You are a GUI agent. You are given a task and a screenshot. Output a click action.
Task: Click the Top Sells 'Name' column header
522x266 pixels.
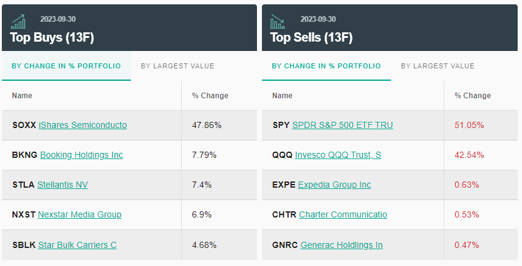click(282, 96)
